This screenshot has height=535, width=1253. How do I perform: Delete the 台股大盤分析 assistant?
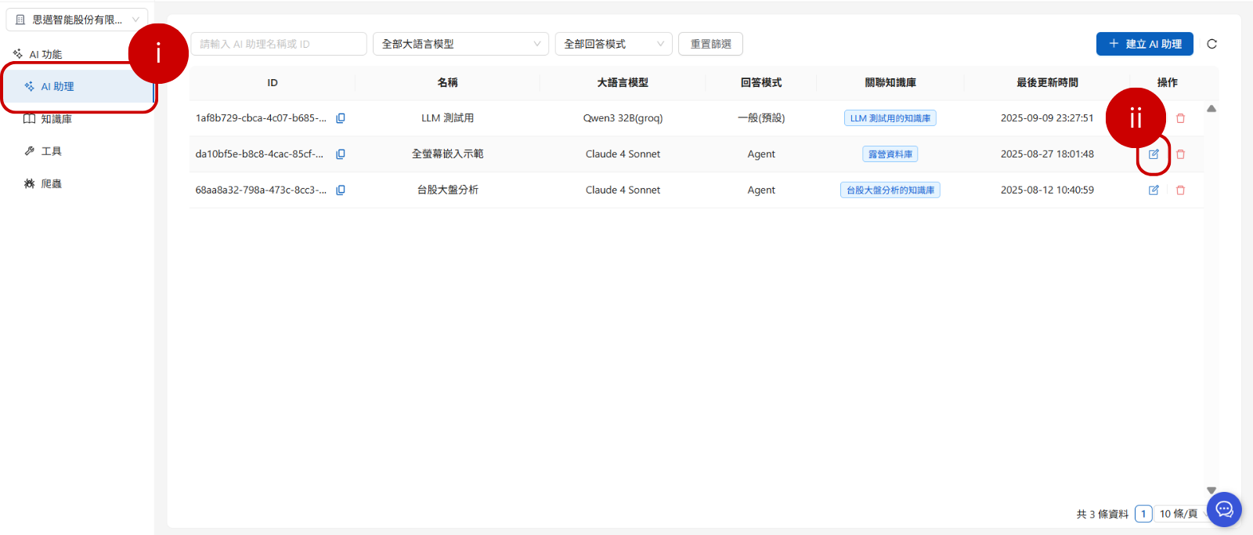1180,190
